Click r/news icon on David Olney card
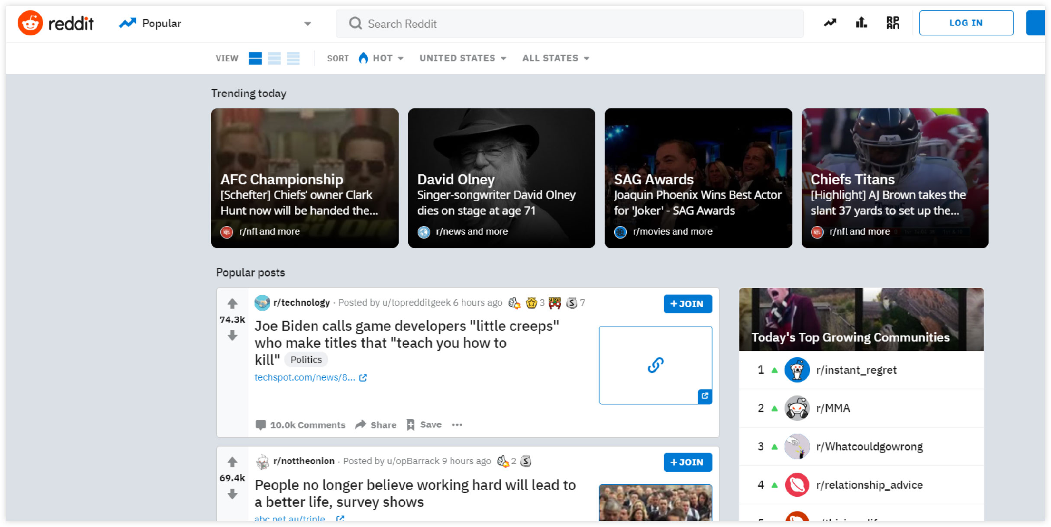The image size is (1051, 527). 424,232
